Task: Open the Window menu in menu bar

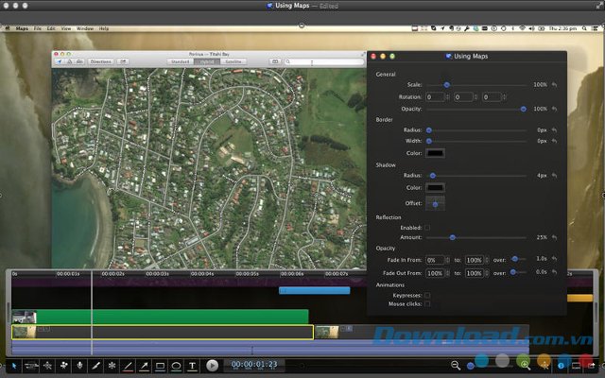Action: point(84,28)
